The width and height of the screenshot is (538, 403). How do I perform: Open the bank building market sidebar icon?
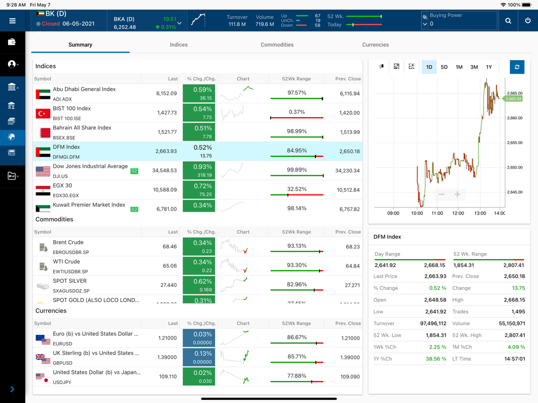point(12,87)
